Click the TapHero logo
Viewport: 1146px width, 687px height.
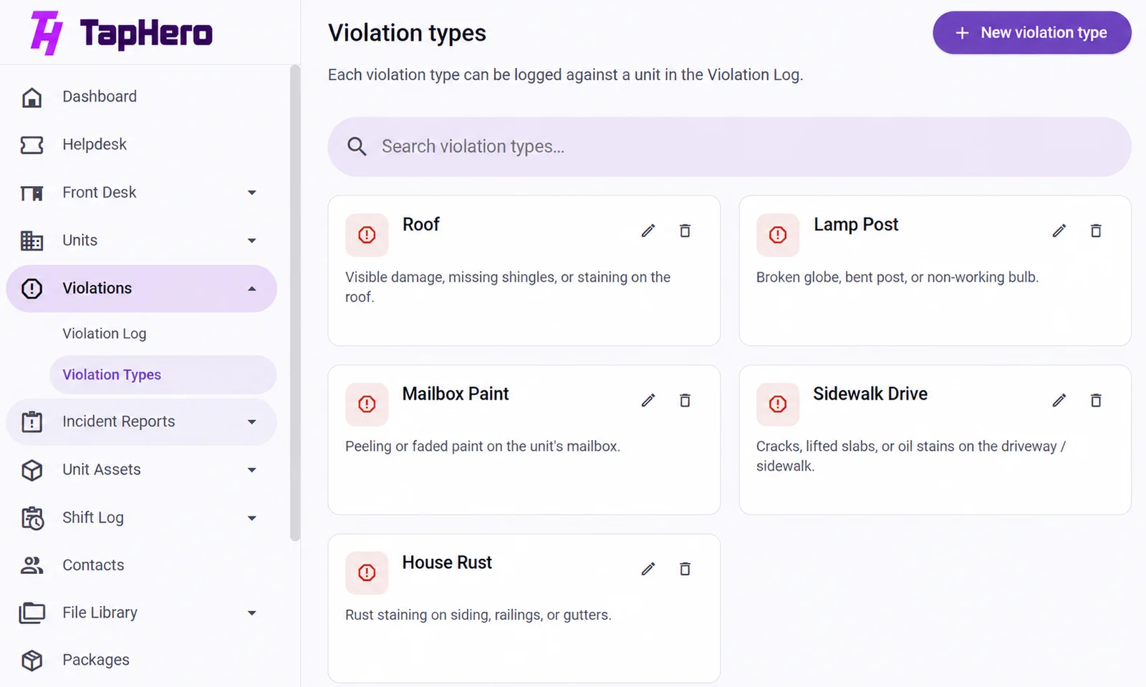point(121,33)
